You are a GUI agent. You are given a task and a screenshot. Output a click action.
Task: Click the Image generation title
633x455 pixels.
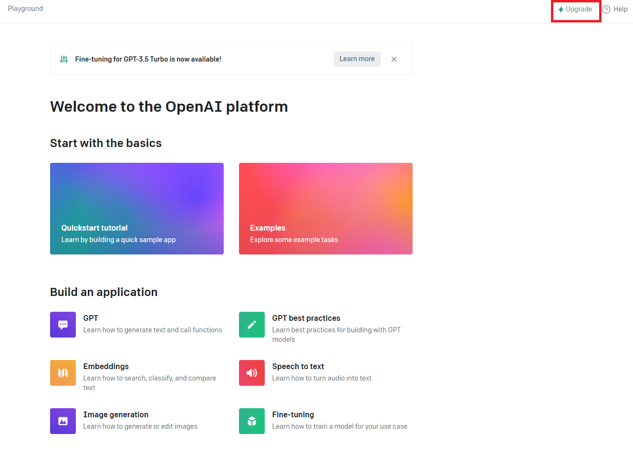(116, 414)
